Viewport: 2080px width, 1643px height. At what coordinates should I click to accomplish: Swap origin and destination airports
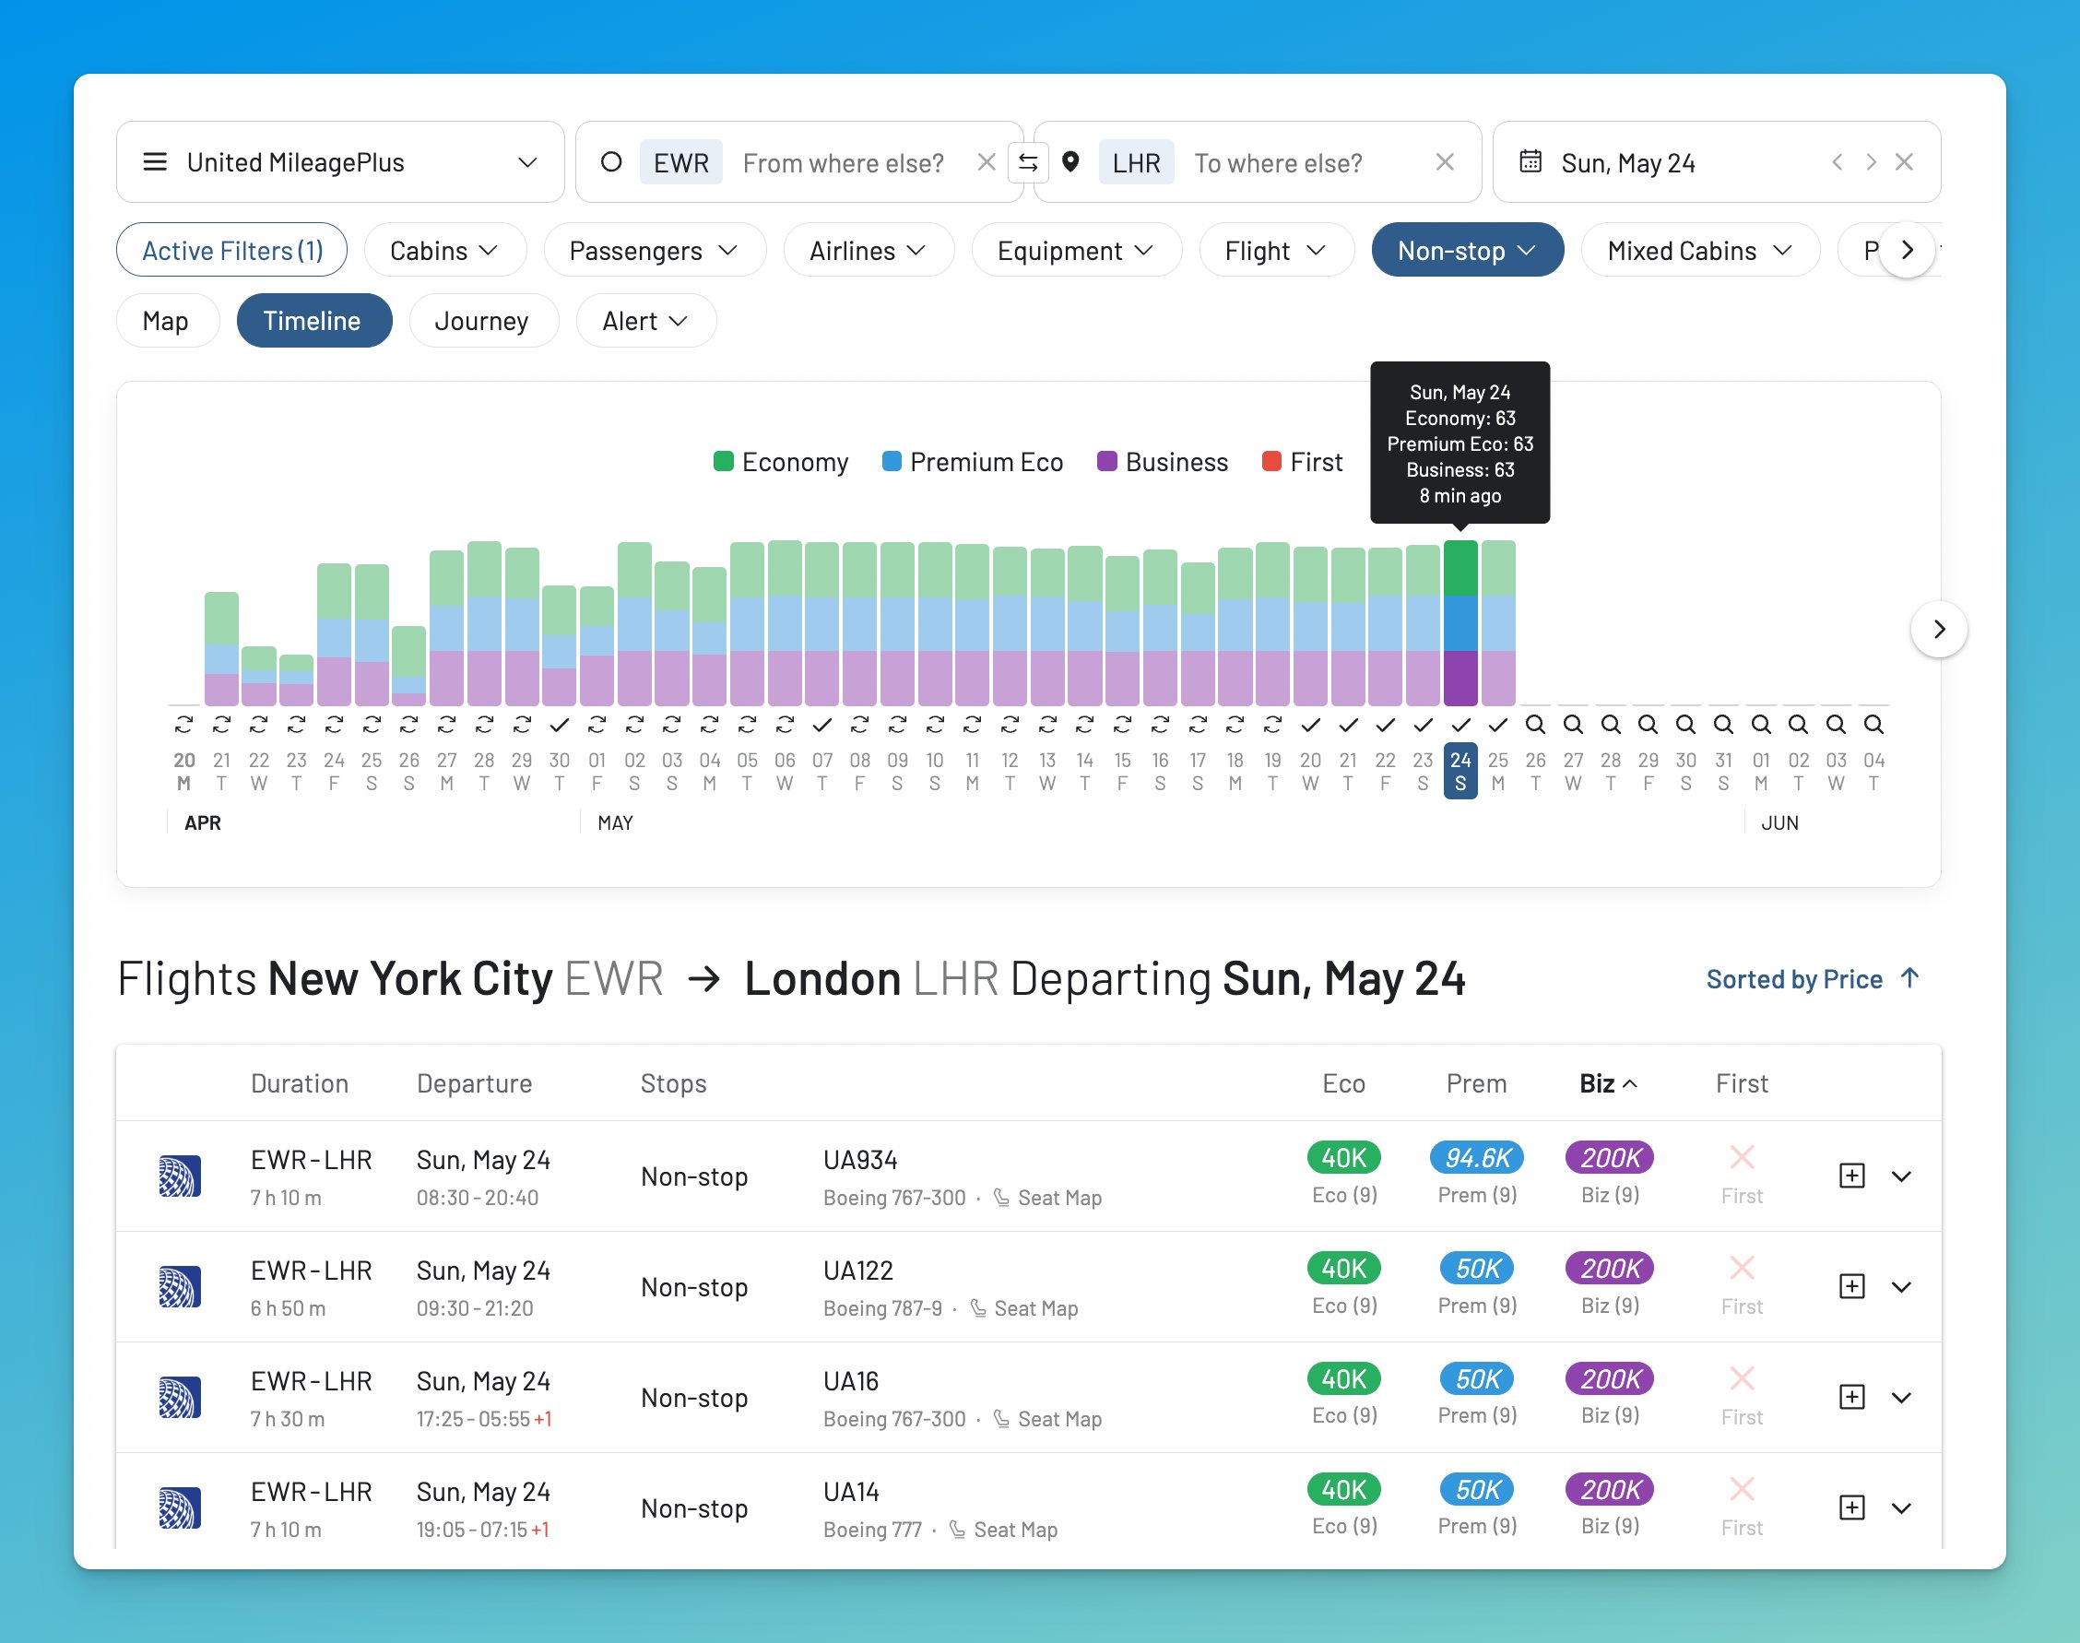(x=1028, y=161)
